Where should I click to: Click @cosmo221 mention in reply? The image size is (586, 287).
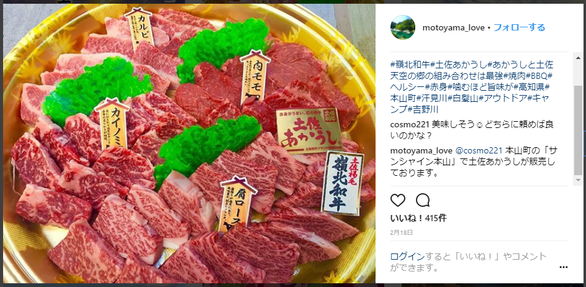(x=479, y=151)
